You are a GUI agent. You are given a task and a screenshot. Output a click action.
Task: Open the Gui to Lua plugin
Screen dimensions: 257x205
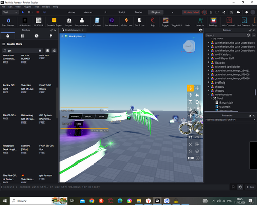126,22
